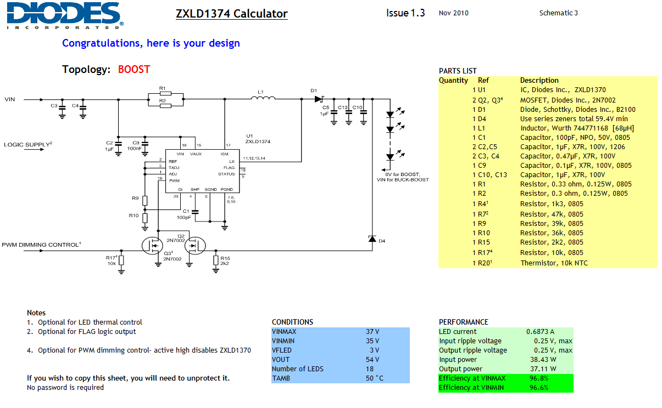Select the R15 2k2 resistor symbol

click(215, 260)
